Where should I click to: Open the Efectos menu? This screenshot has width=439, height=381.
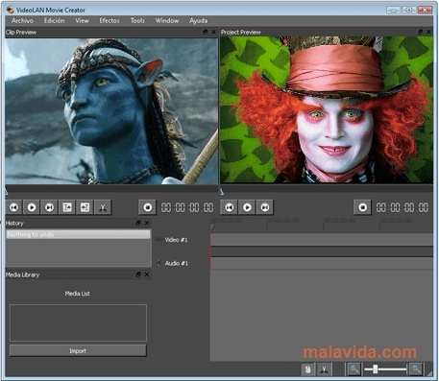coord(110,21)
